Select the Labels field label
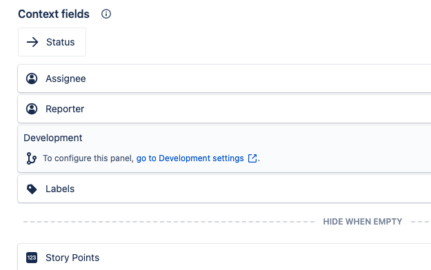Viewport: 431px width, 270px height. pyautogui.click(x=60, y=189)
